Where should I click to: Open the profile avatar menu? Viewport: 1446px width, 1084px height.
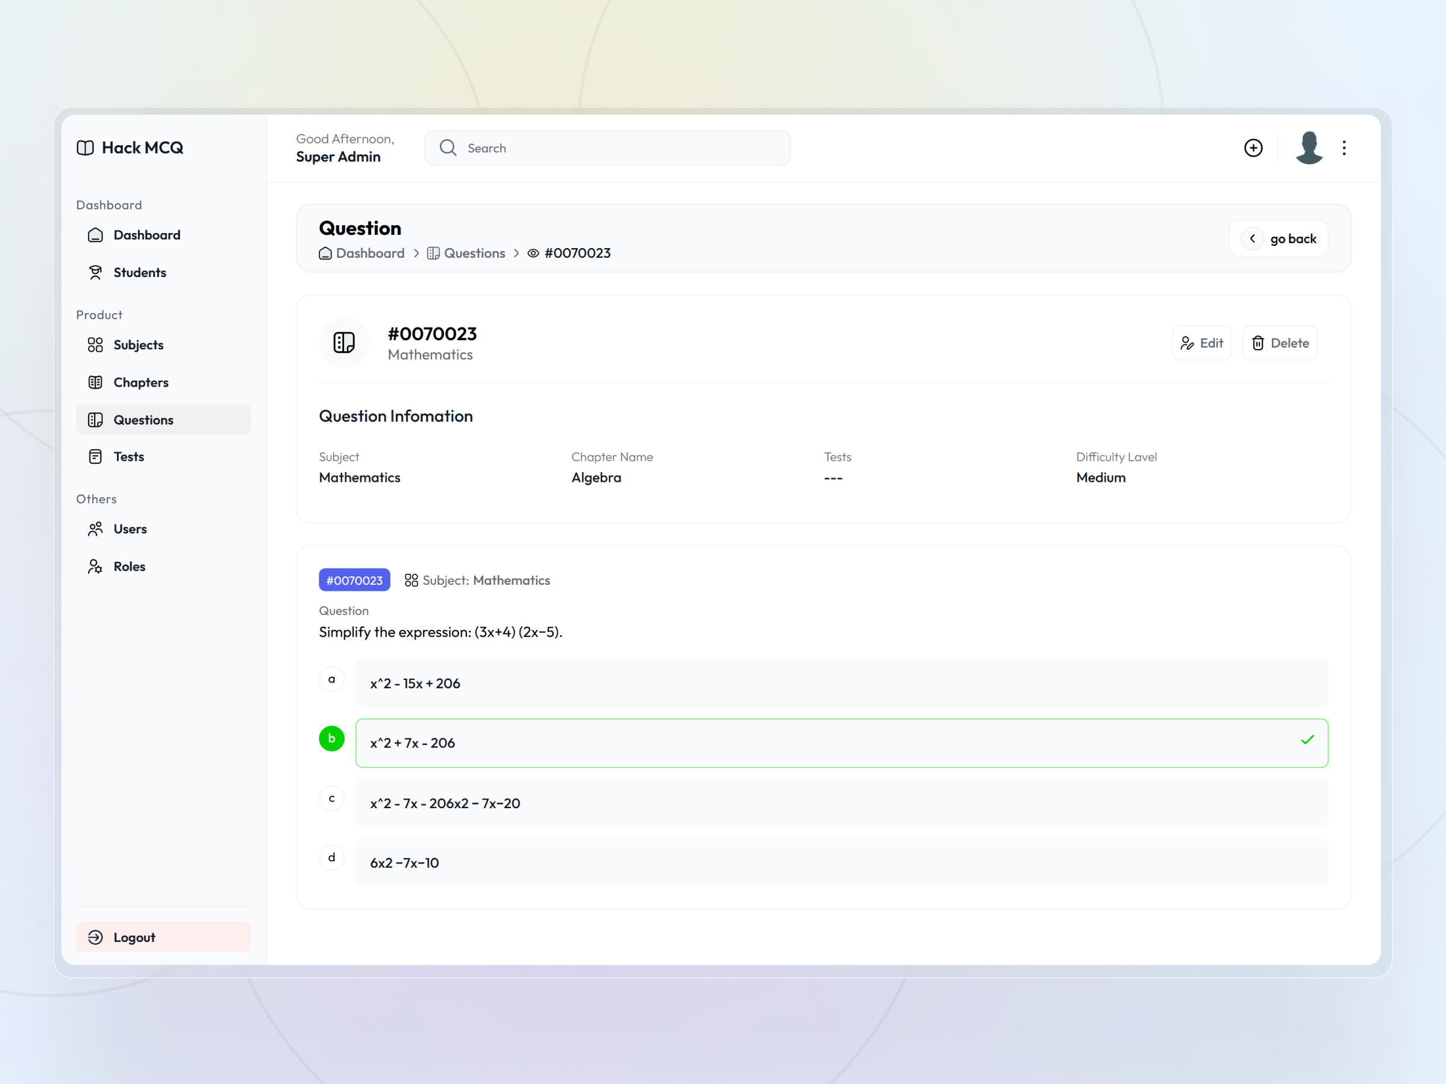pyautogui.click(x=1308, y=148)
